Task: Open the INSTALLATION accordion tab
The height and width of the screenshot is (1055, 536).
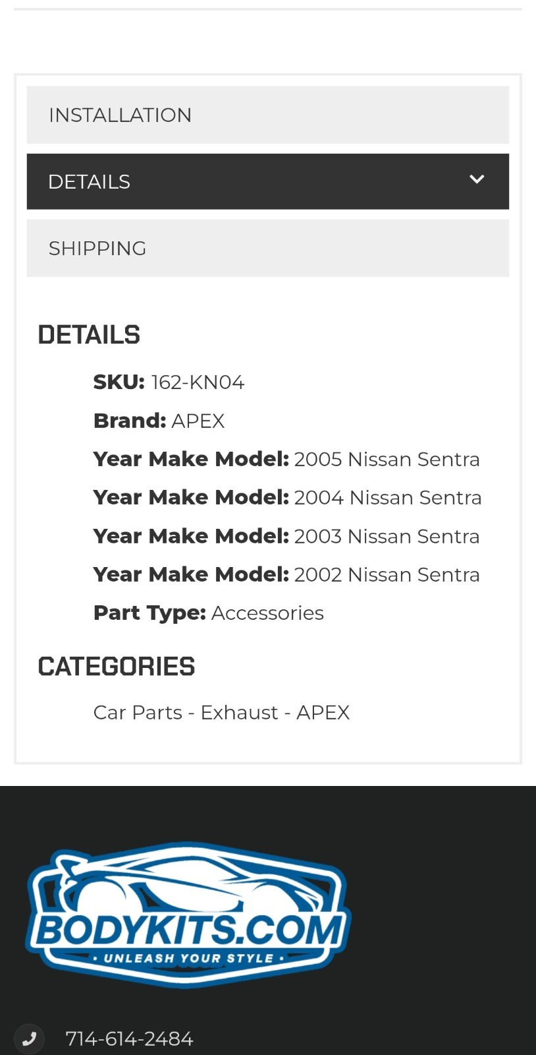Action: click(267, 115)
